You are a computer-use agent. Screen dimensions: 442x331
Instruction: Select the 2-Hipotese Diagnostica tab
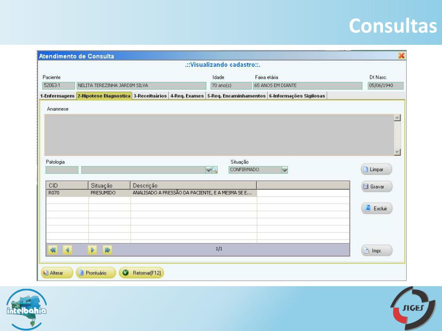[104, 96]
